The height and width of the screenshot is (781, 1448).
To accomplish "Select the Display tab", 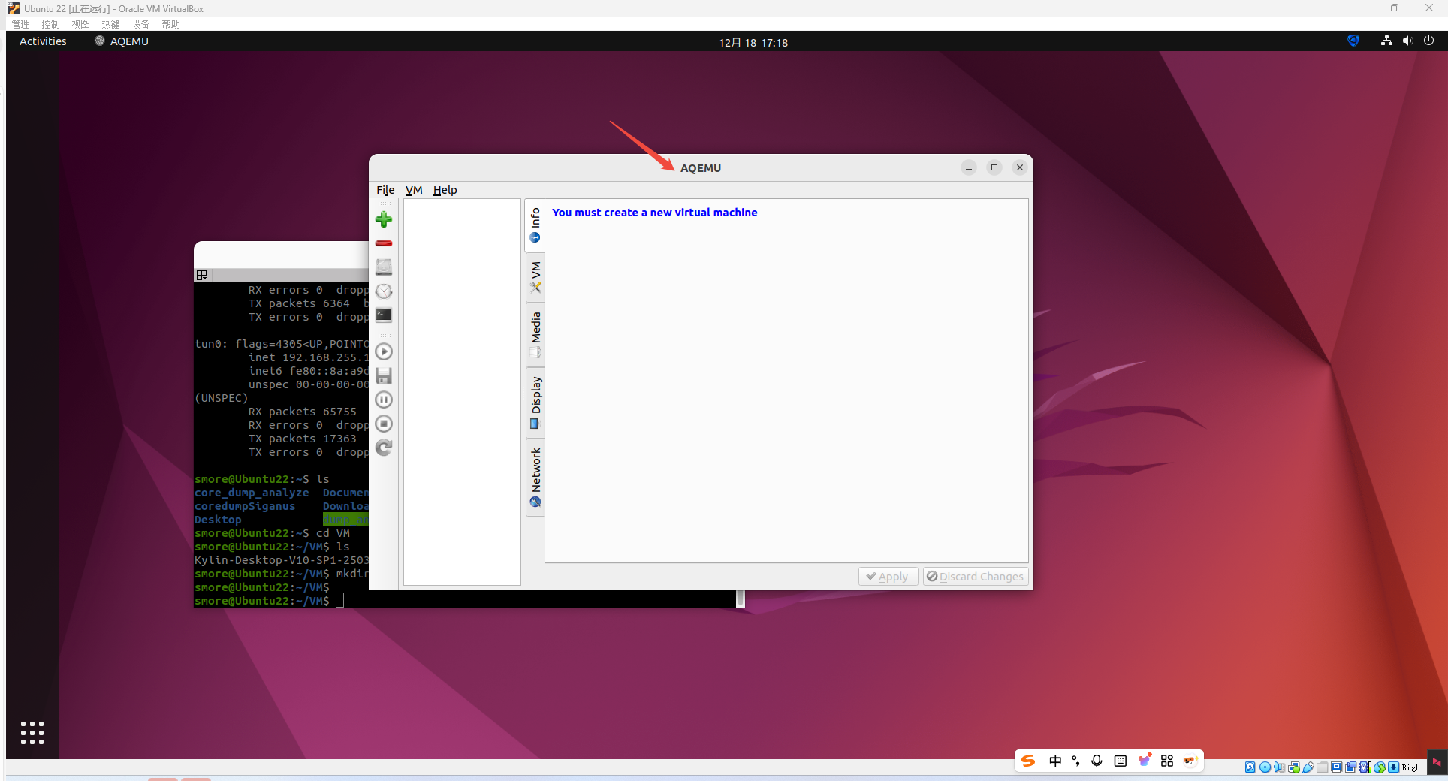I will coord(535,402).
